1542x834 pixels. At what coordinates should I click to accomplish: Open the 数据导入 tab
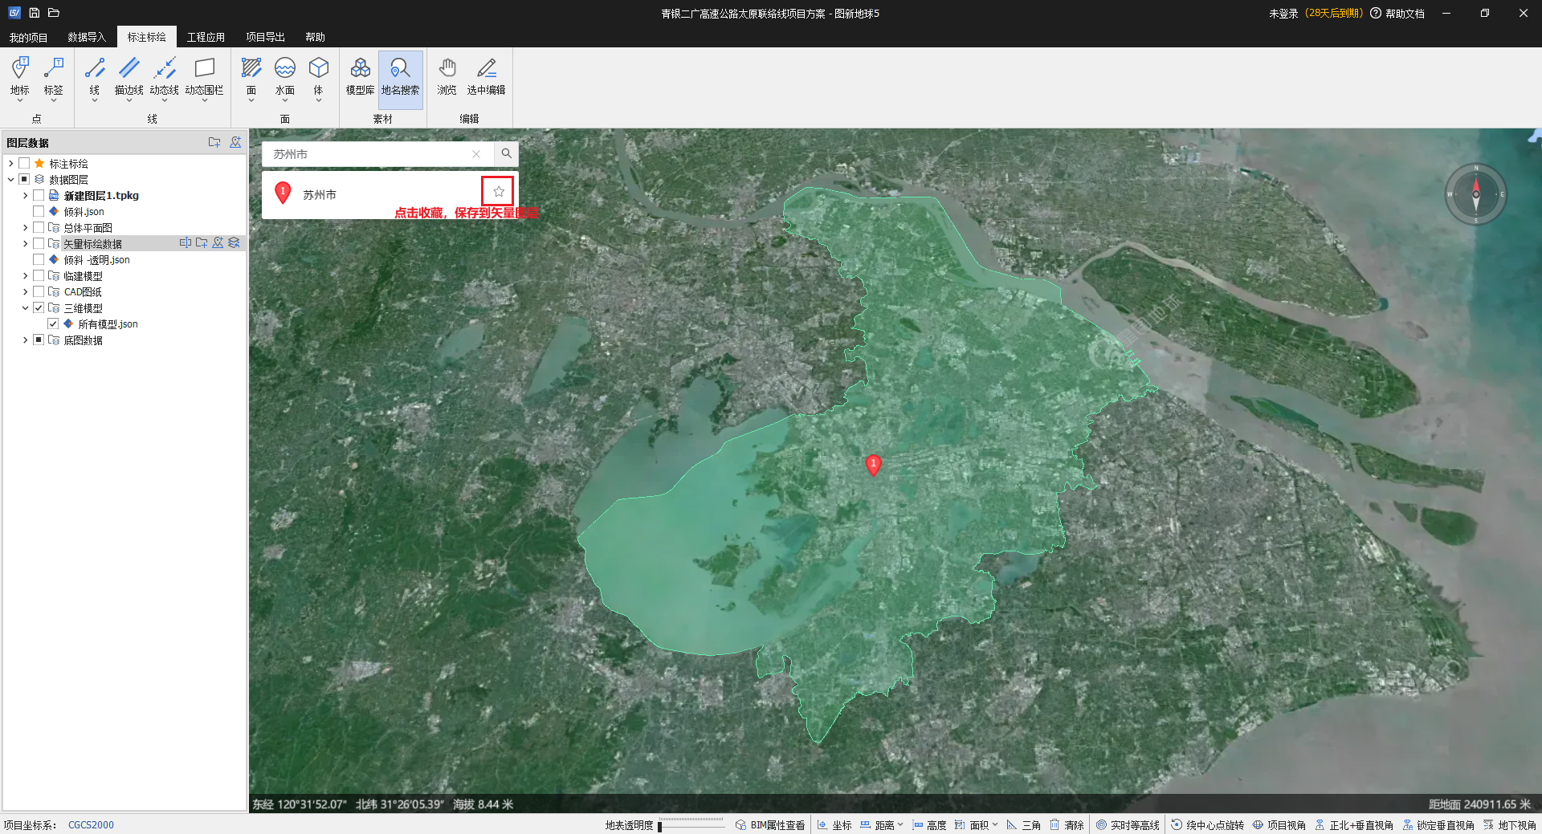tap(87, 37)
